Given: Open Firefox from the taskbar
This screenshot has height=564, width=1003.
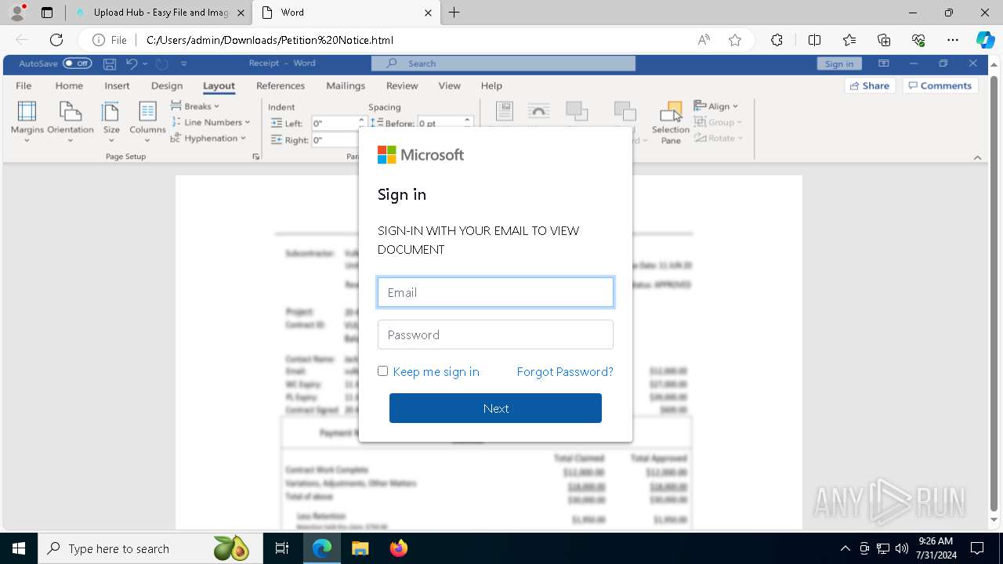Looking at the screenshot, I should (x=399, y=548).
